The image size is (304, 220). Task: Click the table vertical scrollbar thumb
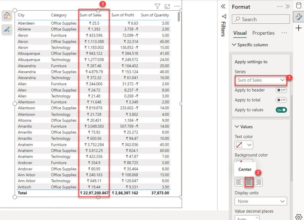point(179,17)
